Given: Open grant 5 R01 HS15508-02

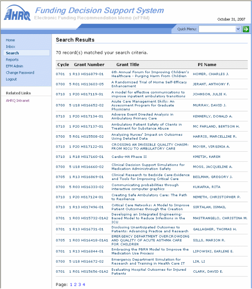Looking at the screenshot, I should click(86, 136).
